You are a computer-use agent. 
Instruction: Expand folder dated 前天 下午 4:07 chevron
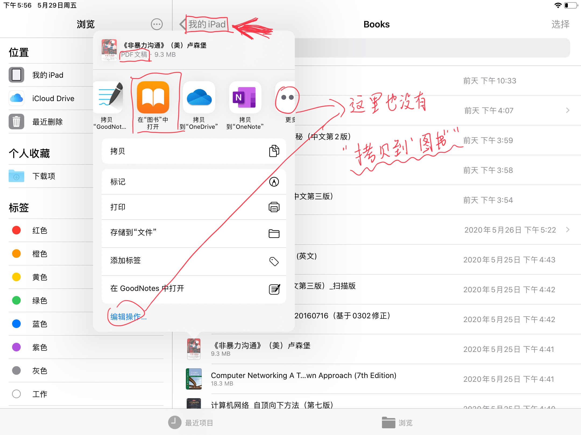(568, 110)
